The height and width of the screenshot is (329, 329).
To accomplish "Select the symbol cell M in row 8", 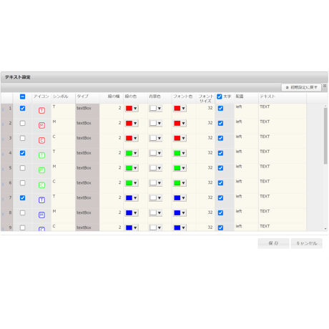I will point(63,215).
